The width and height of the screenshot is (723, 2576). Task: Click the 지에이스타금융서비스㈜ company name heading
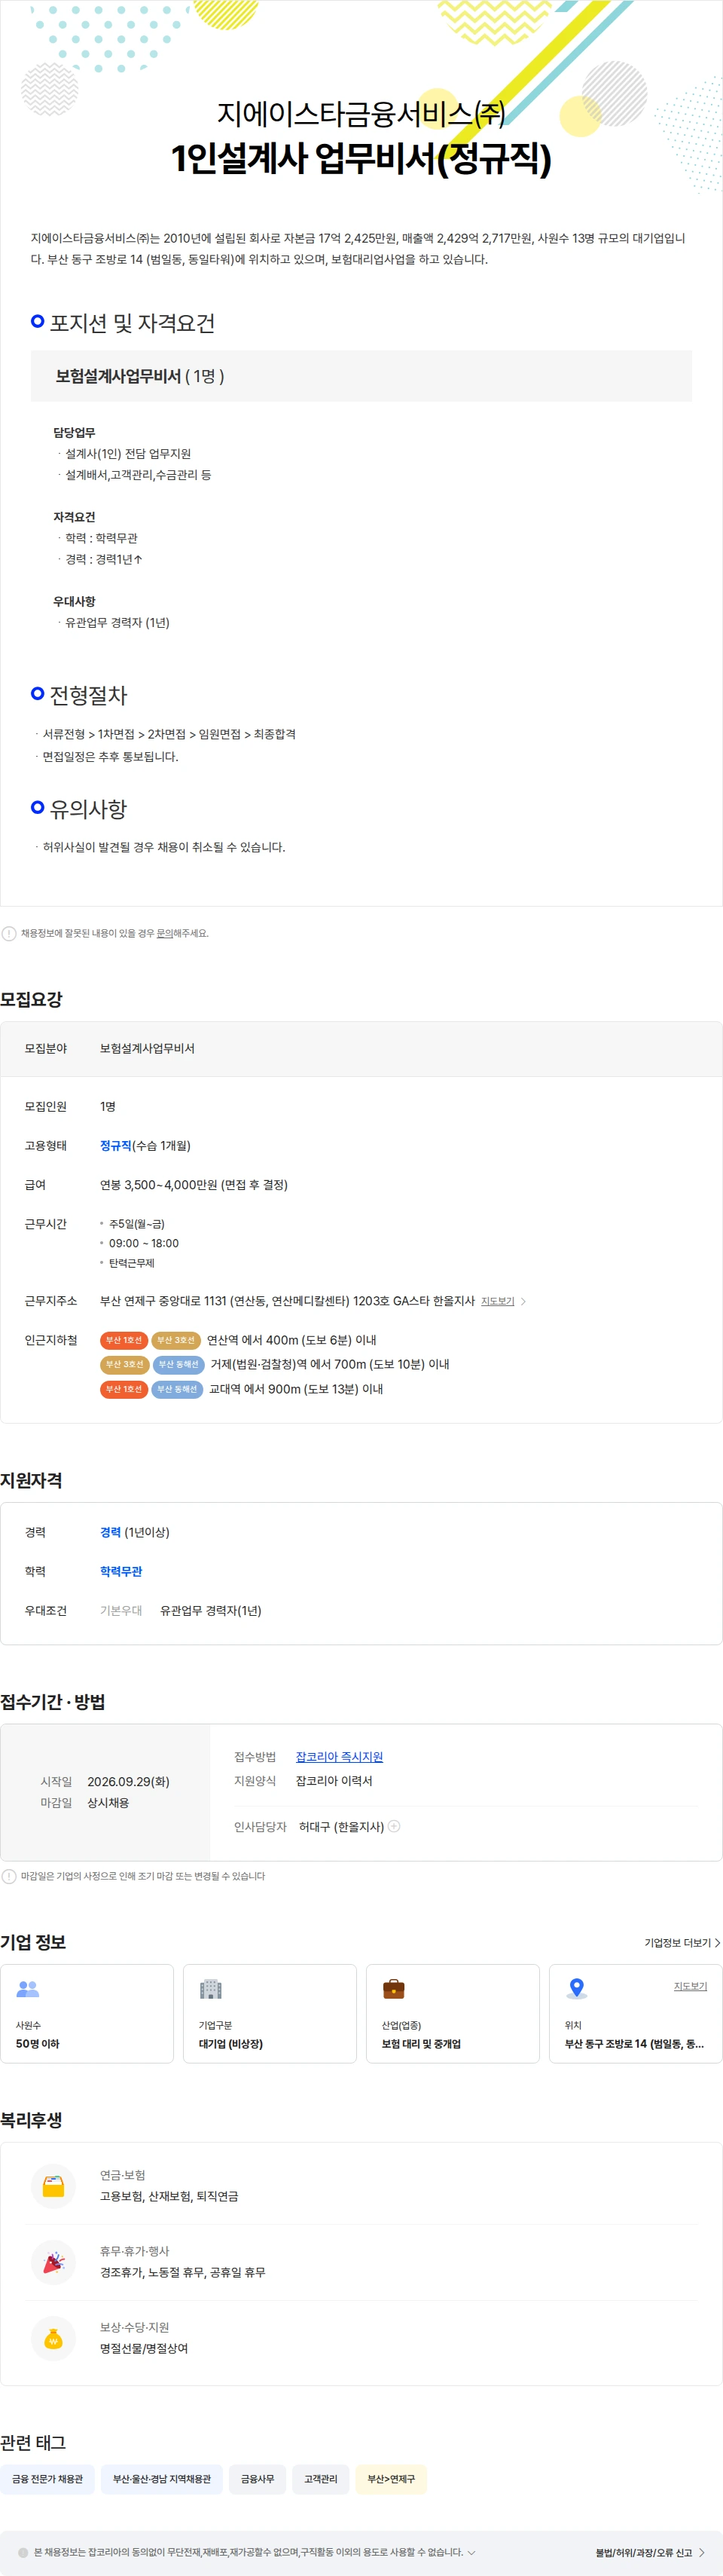click(361, 114)
